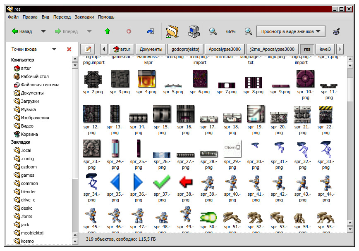Open the 'Правка' menu
Screen dimensions: 359x251
(30, 17)
